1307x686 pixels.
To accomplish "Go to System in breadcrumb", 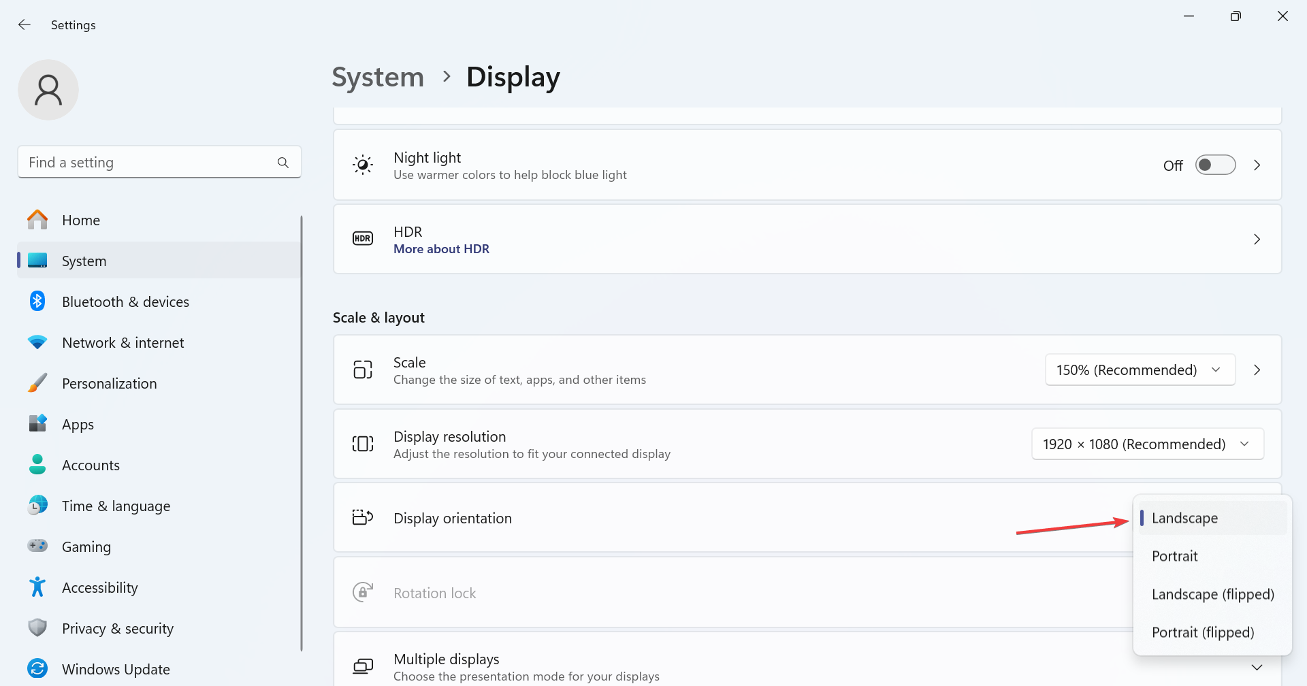I will click(x=378, y=77).
